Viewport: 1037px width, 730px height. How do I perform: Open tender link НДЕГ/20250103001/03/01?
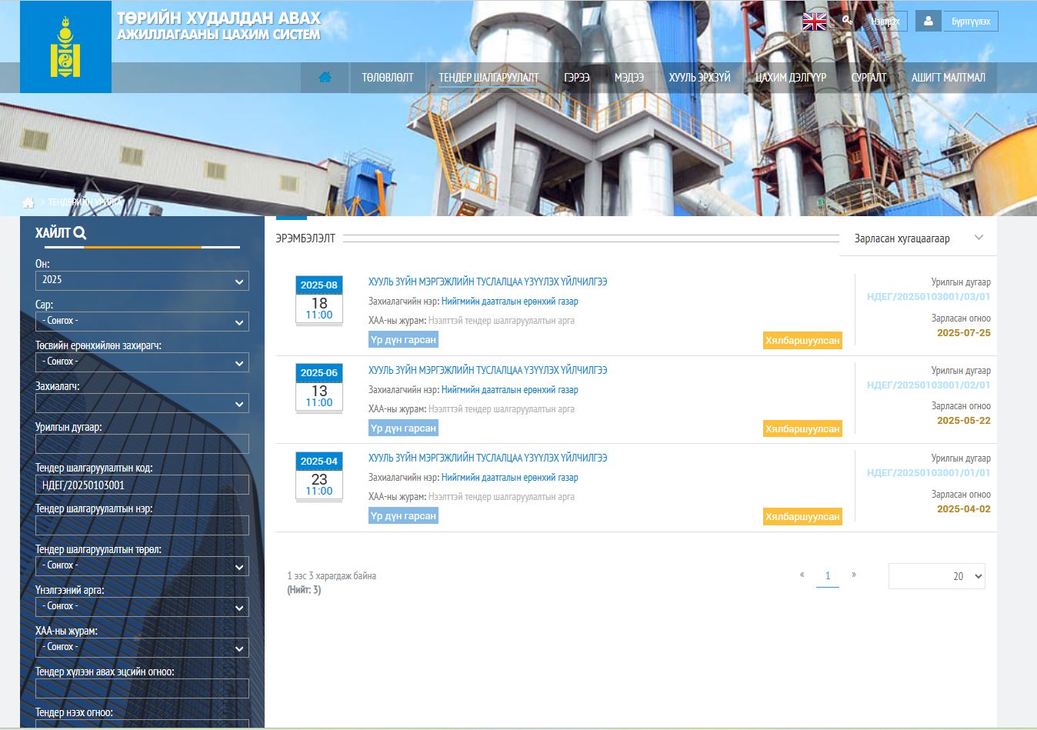pos(928,297)
